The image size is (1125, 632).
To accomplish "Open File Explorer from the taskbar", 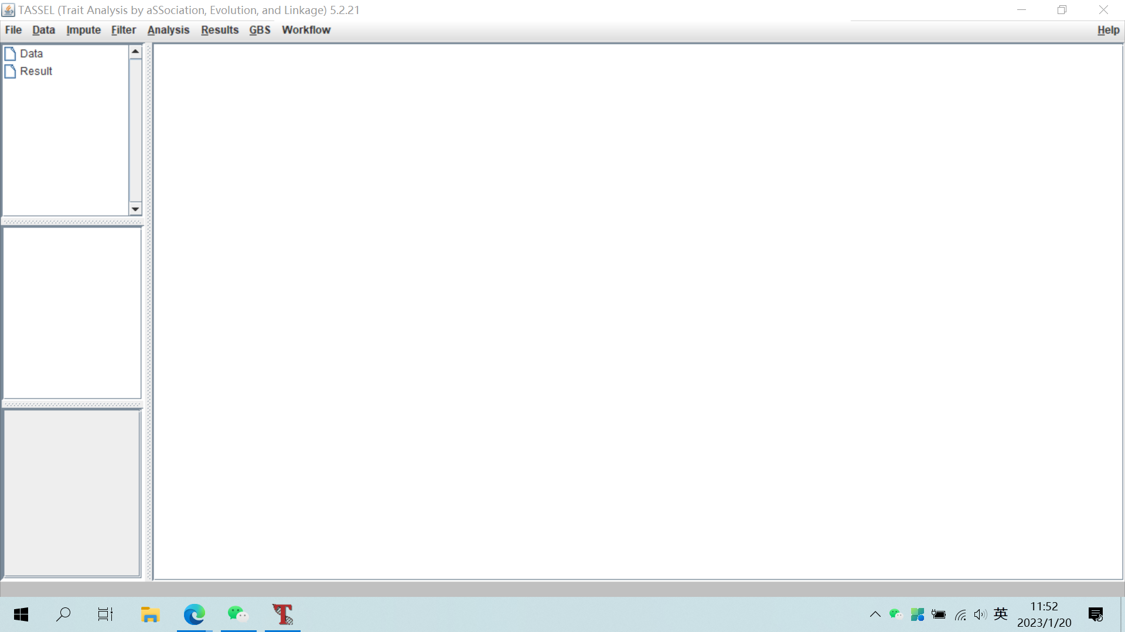I will (150, 614).
